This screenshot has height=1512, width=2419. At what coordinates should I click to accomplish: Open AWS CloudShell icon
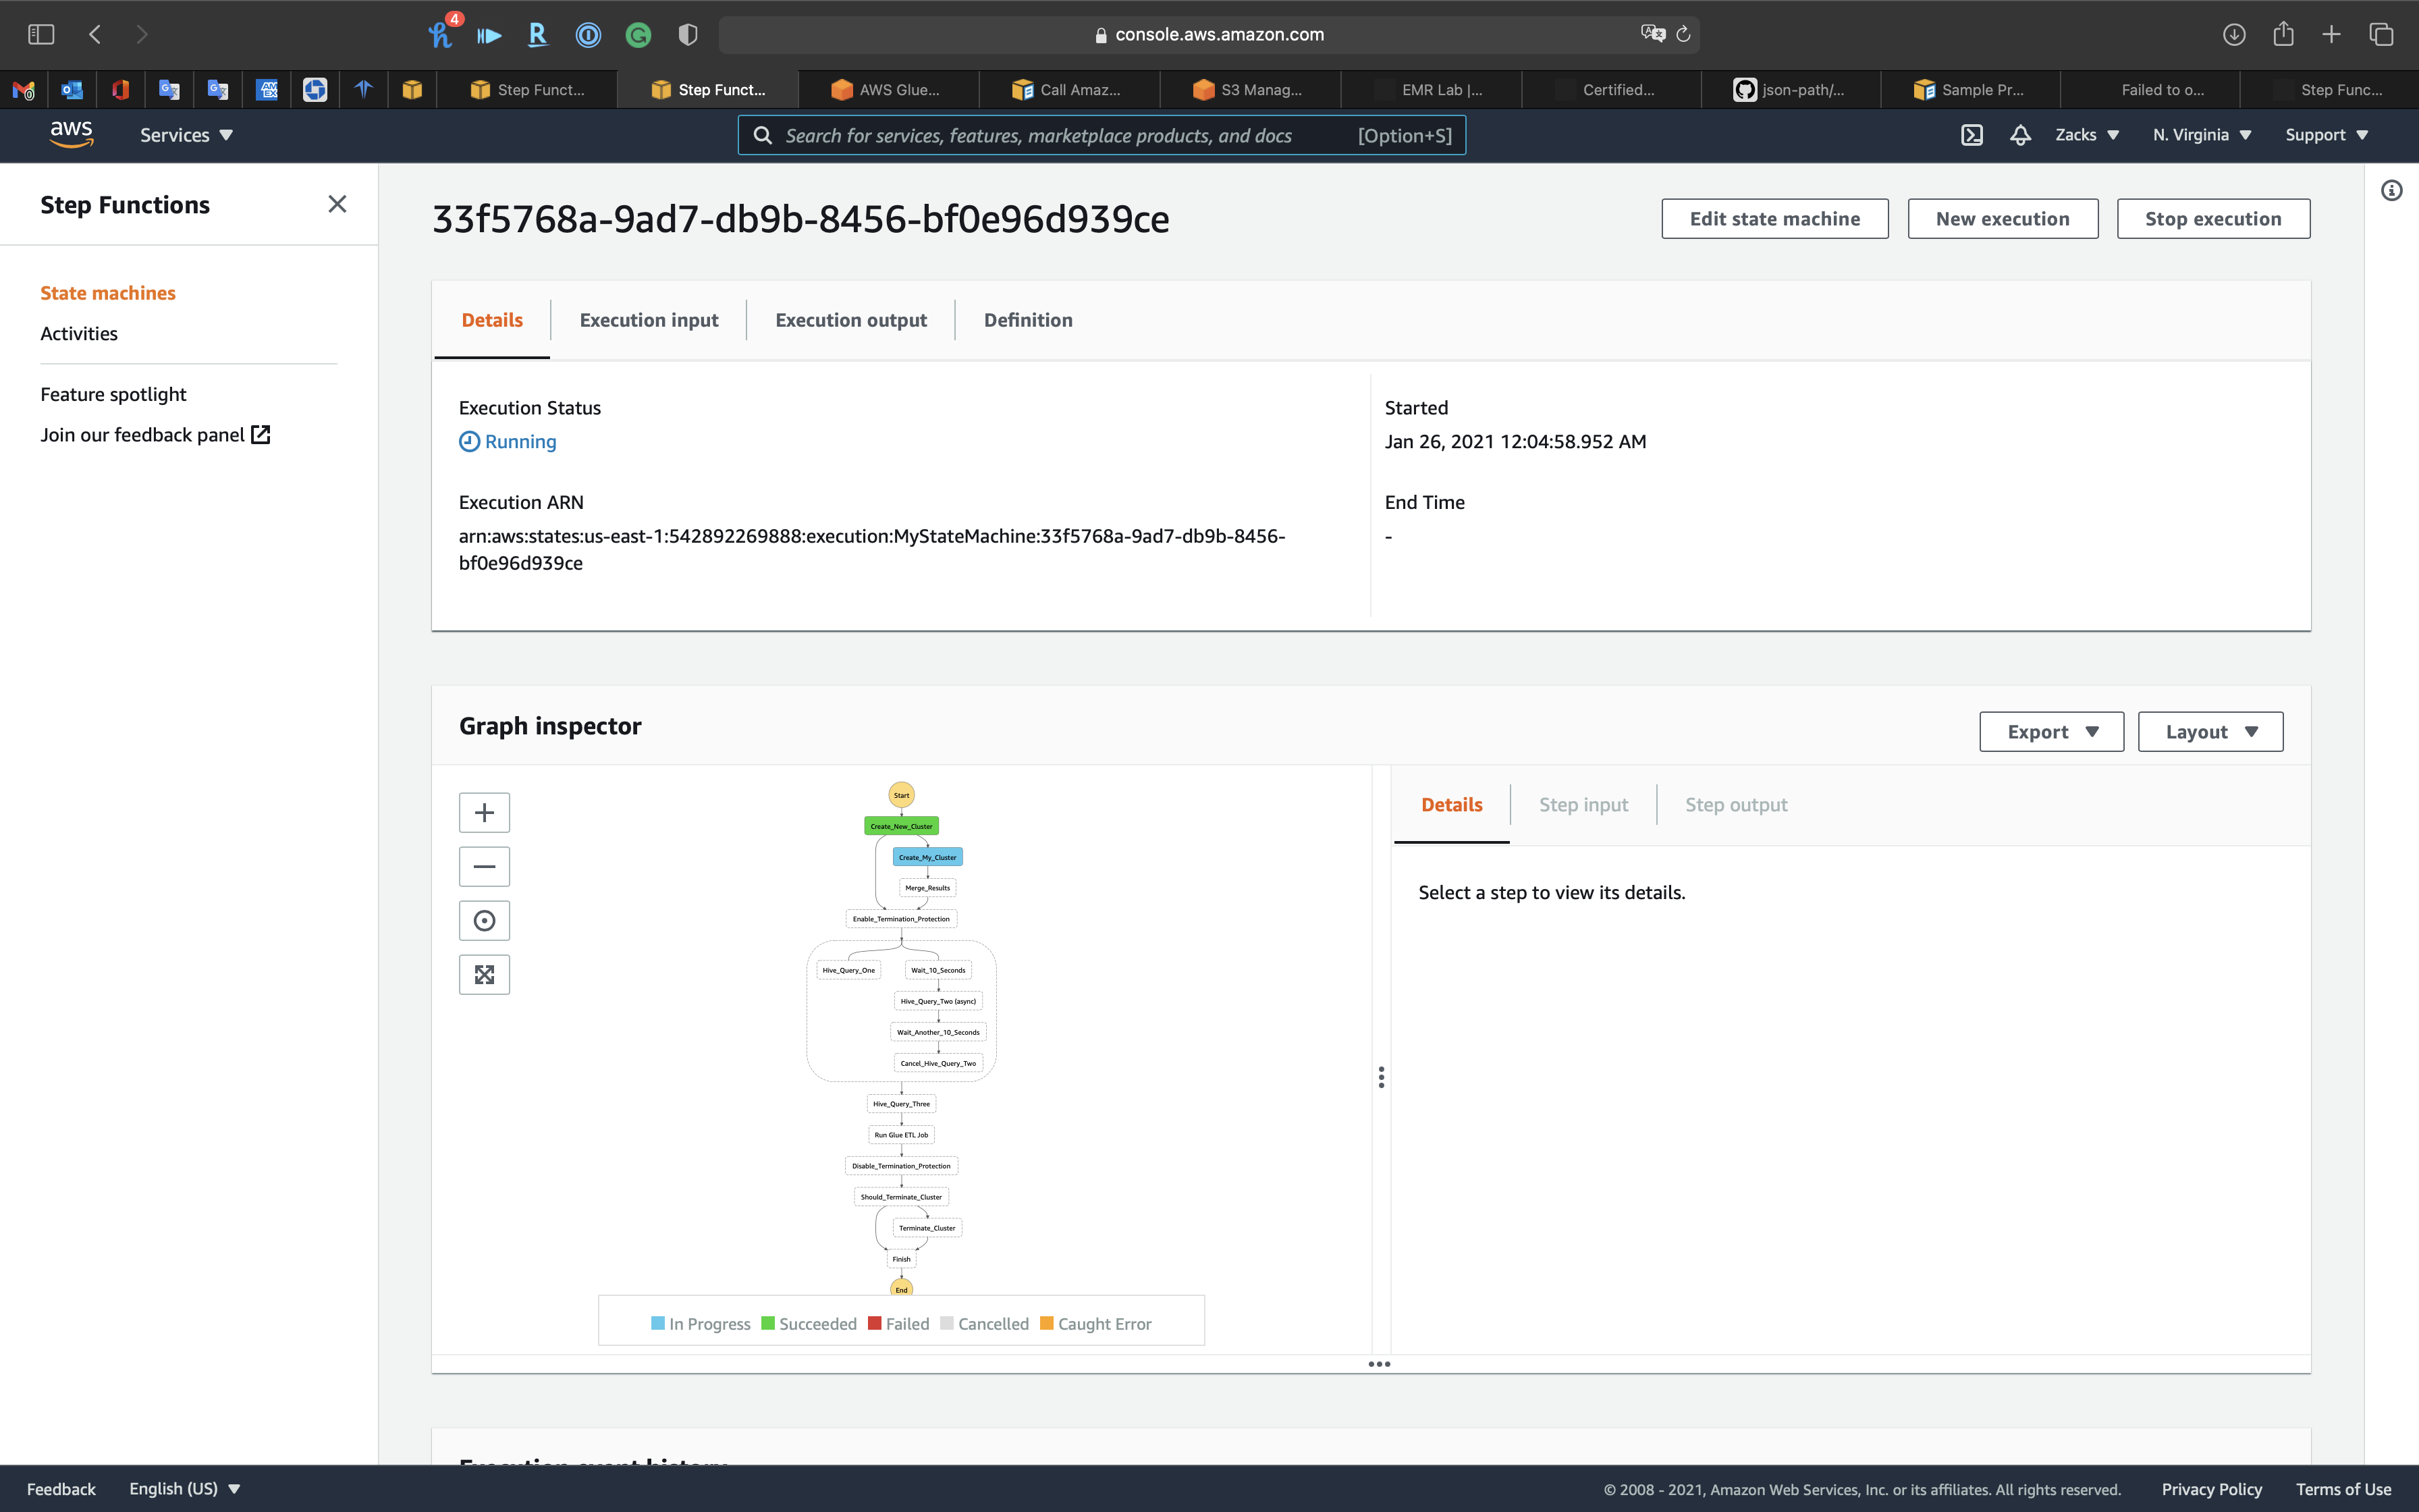tap(1972, 135)
